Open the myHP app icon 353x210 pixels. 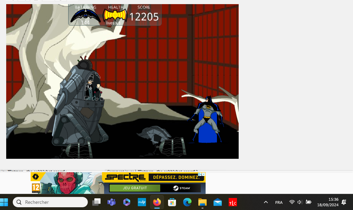pyautogui.click(x=142, y=202)
